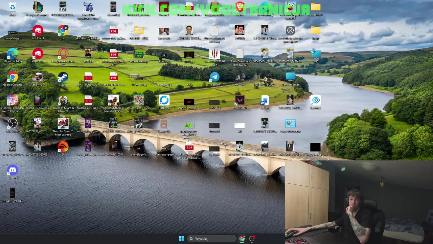433x244 pixels.
Task: Open the Eex6tbHzzG folder
Action: [316, 9]
